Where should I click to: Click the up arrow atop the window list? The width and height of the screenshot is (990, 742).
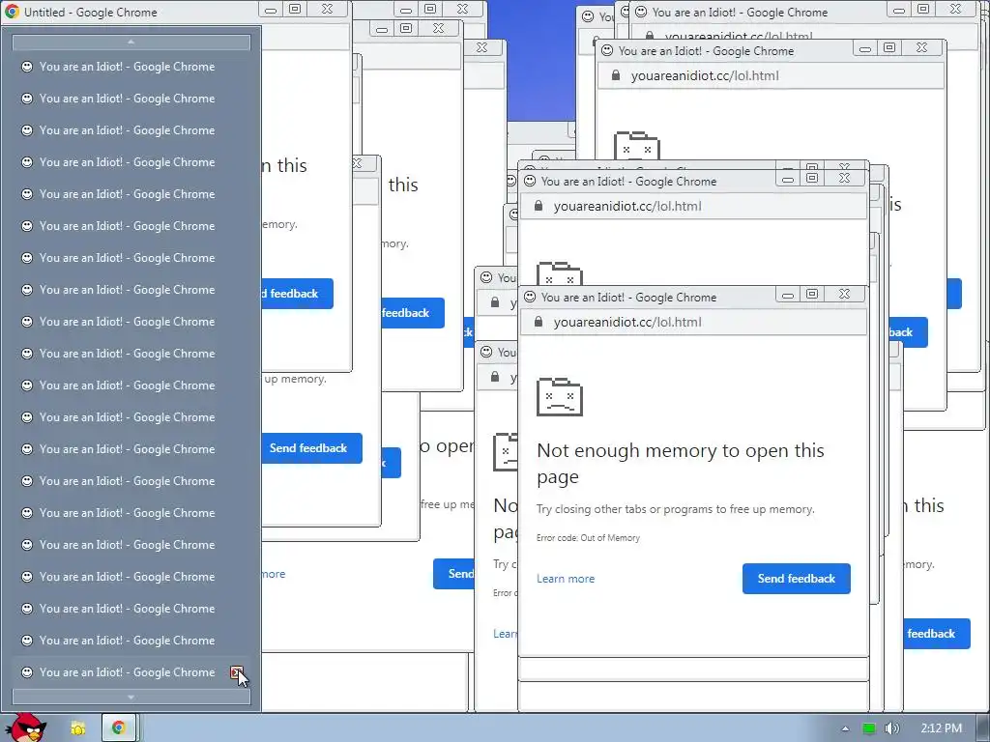[x=131, y=43]
